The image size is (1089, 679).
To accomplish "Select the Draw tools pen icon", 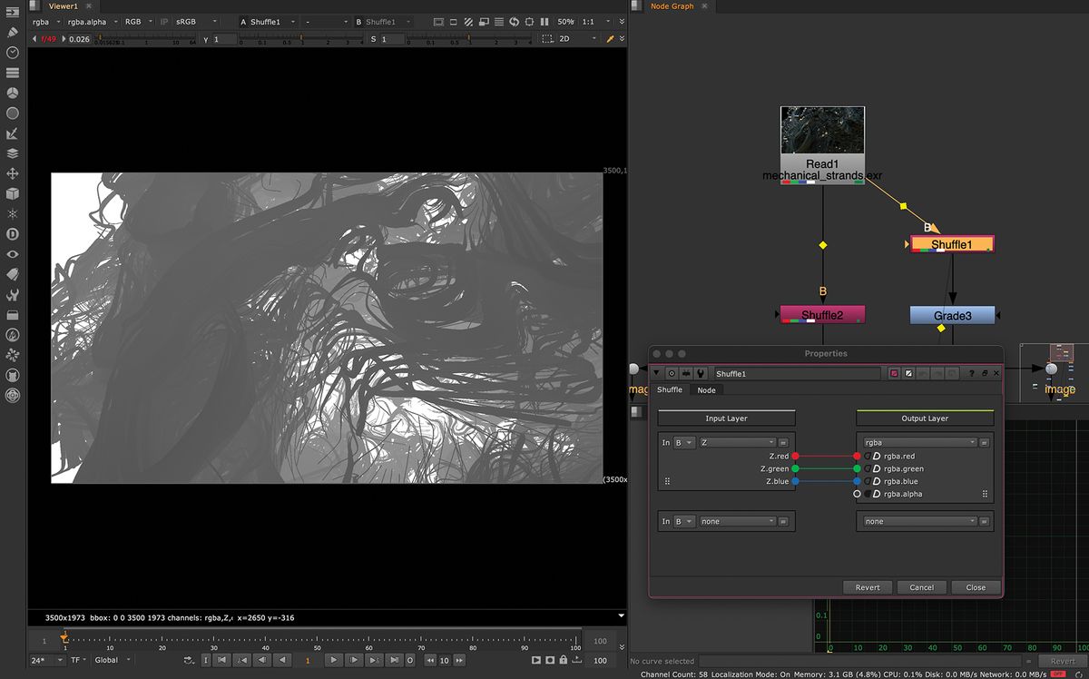I will click(12, 32).
